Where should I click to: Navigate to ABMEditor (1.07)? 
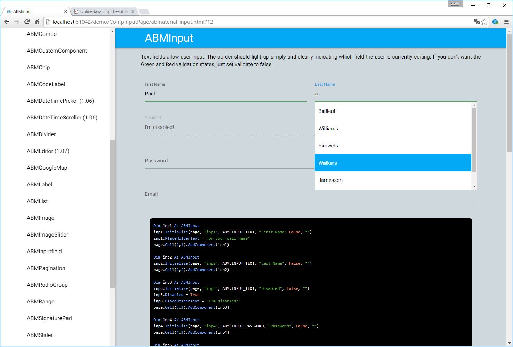pyautogui.click(x=48, y=151)
